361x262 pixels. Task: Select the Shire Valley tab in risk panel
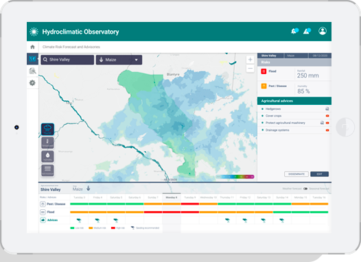[x=270, y=56]
